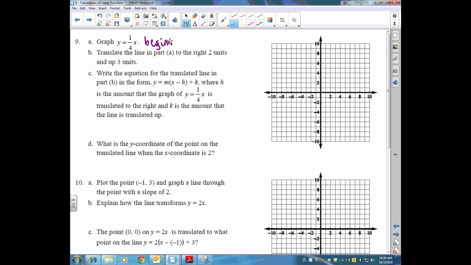Open the Attachments paperclip tab

coord(395,59)
